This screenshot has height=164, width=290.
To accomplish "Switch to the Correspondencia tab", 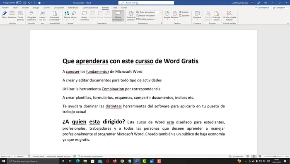I will tap(90, 8).
